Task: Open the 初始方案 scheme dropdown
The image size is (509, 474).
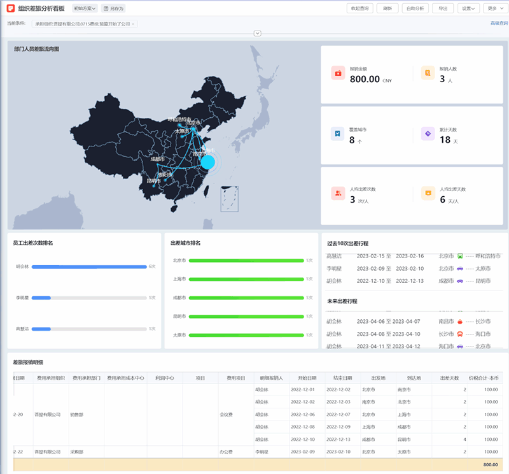Action: [85, 8]
